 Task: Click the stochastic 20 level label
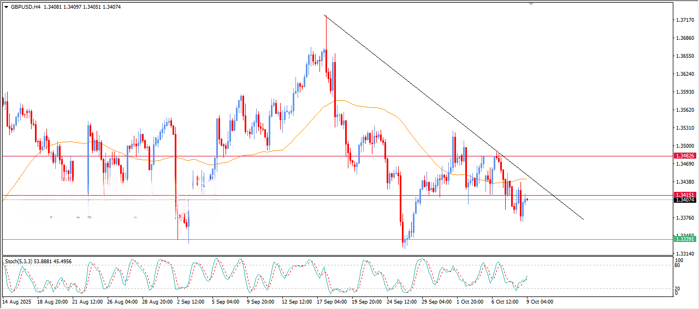pos(678,288)
